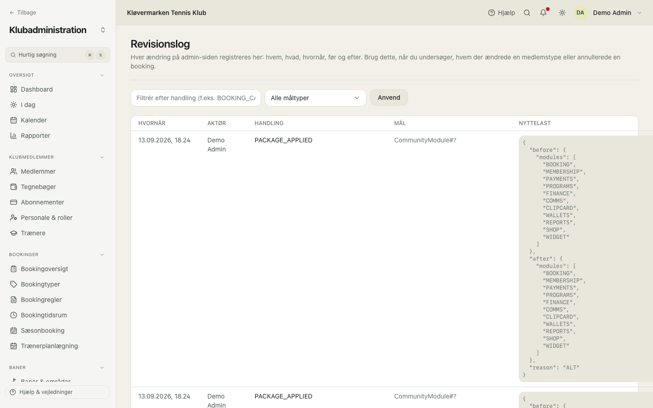
Task: Click the Medlemmer people icon
Action: point(14,171)
